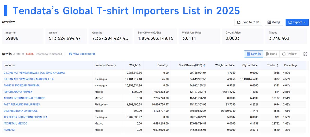Select the Trades 3,746,463 overview card
The width and height of the screenshot is (310, 137).
click(286, 36)
